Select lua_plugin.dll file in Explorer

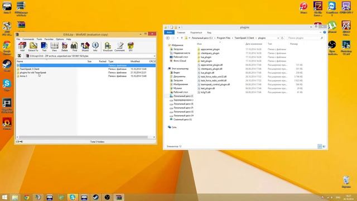(208, 73)
